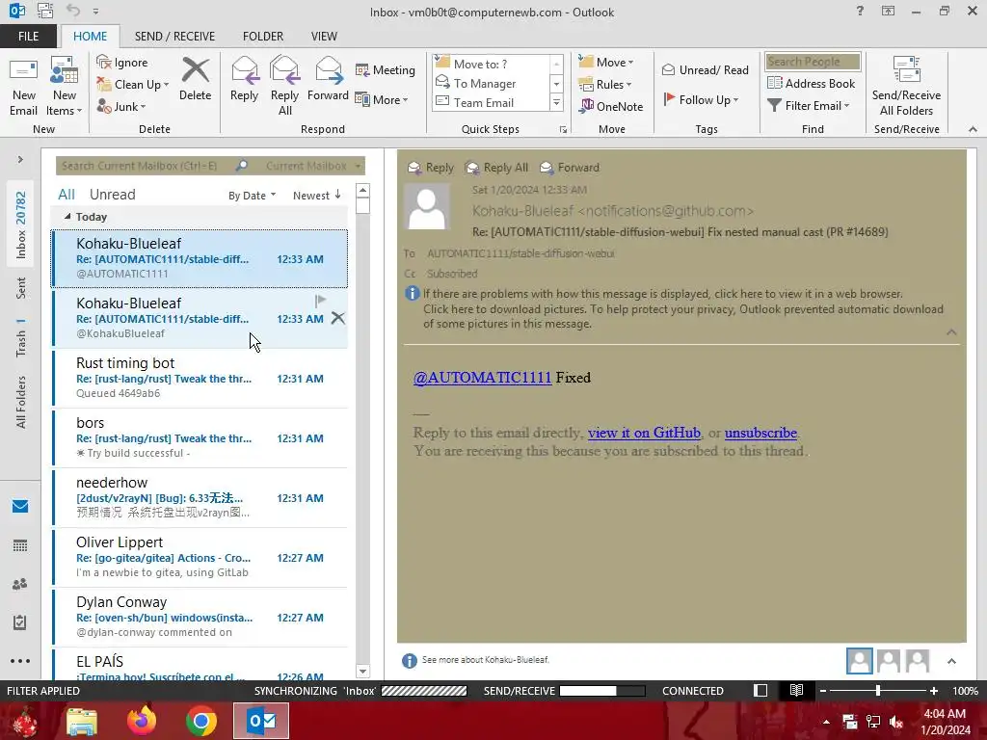Open the @AUTOMATIC1111 link

click(482, 378)
